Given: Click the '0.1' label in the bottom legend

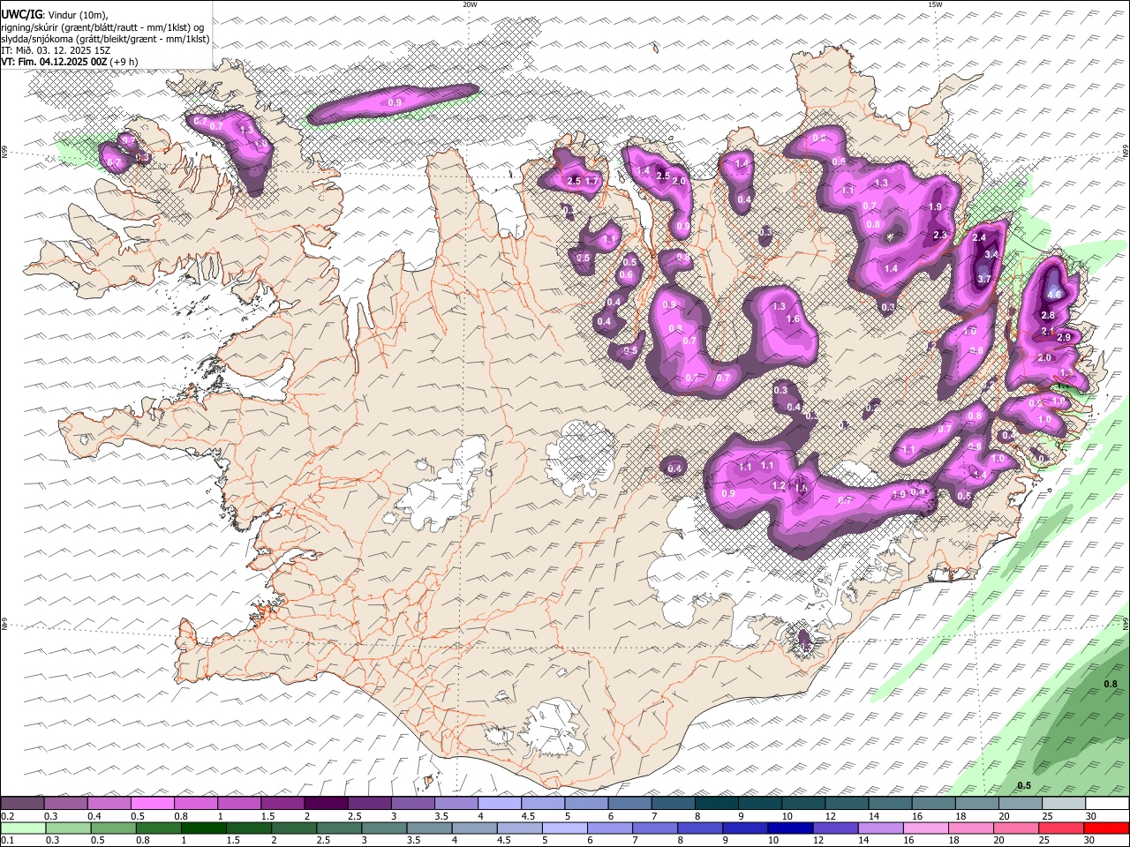Looking at the screenshot, I should point(7,841).
